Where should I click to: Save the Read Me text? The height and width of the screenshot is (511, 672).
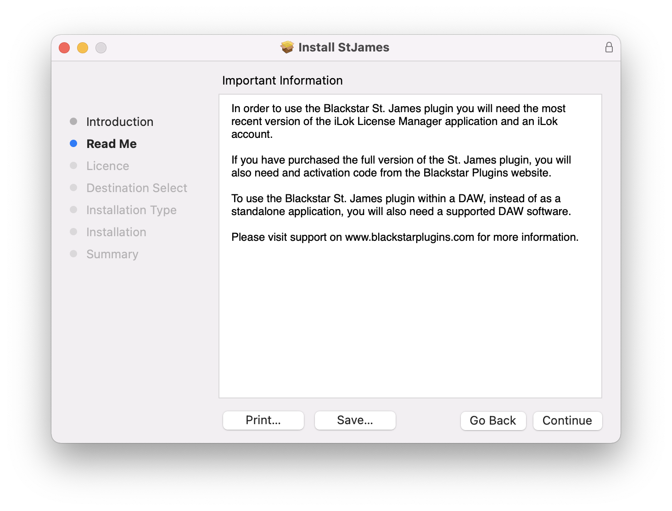click(x=355, y=420)
